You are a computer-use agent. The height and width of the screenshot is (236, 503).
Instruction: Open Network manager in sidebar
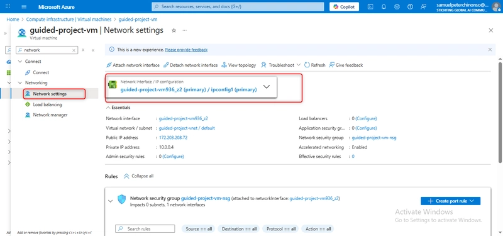50,115
